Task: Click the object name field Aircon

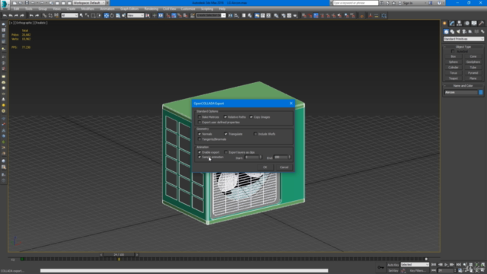Action: pos(461,92)
